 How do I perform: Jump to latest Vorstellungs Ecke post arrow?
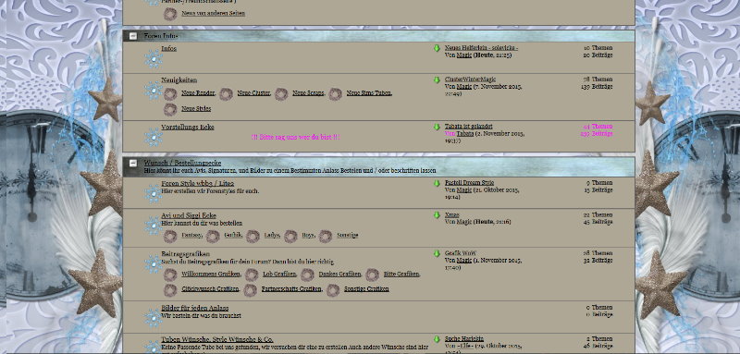[x=437, y=127]
